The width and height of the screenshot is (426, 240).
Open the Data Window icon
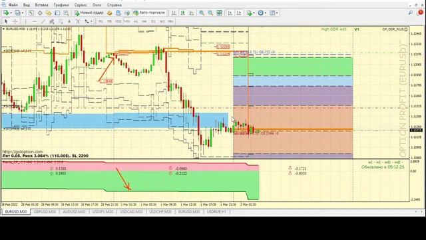(x=40, y=13)
